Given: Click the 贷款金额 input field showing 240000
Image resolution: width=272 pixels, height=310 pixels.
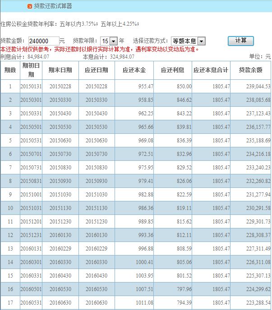Looking at the screenshot, I should [43, 41].
